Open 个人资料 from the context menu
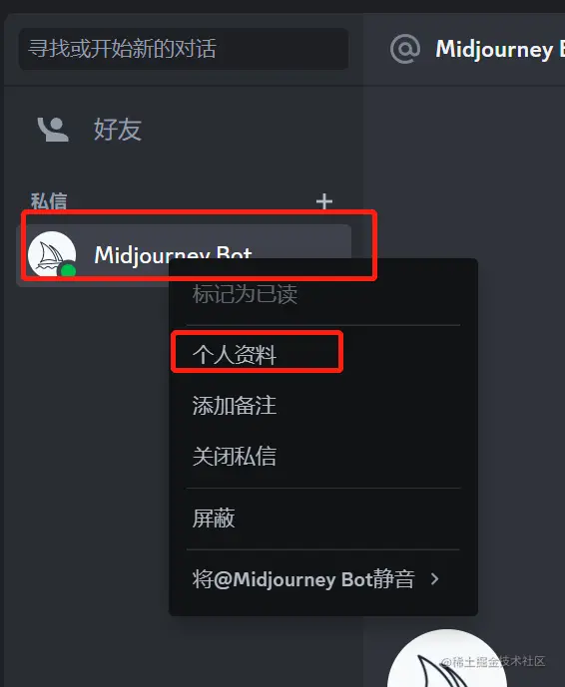Image resolution: width=565 pixels, height=687 pixels. (x=235, y=354)
